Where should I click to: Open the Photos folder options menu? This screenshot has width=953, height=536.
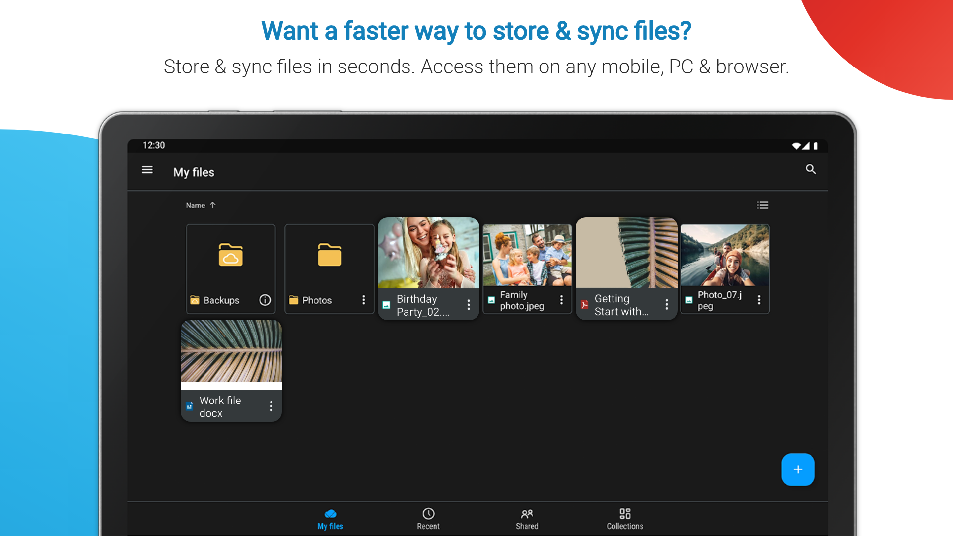click(x=364, y=300)
